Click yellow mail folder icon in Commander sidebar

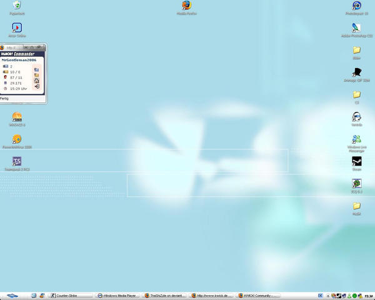click(37, 75)
